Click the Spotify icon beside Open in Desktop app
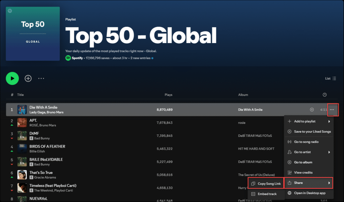Screen dimensions: 344x202 (290, 193)
